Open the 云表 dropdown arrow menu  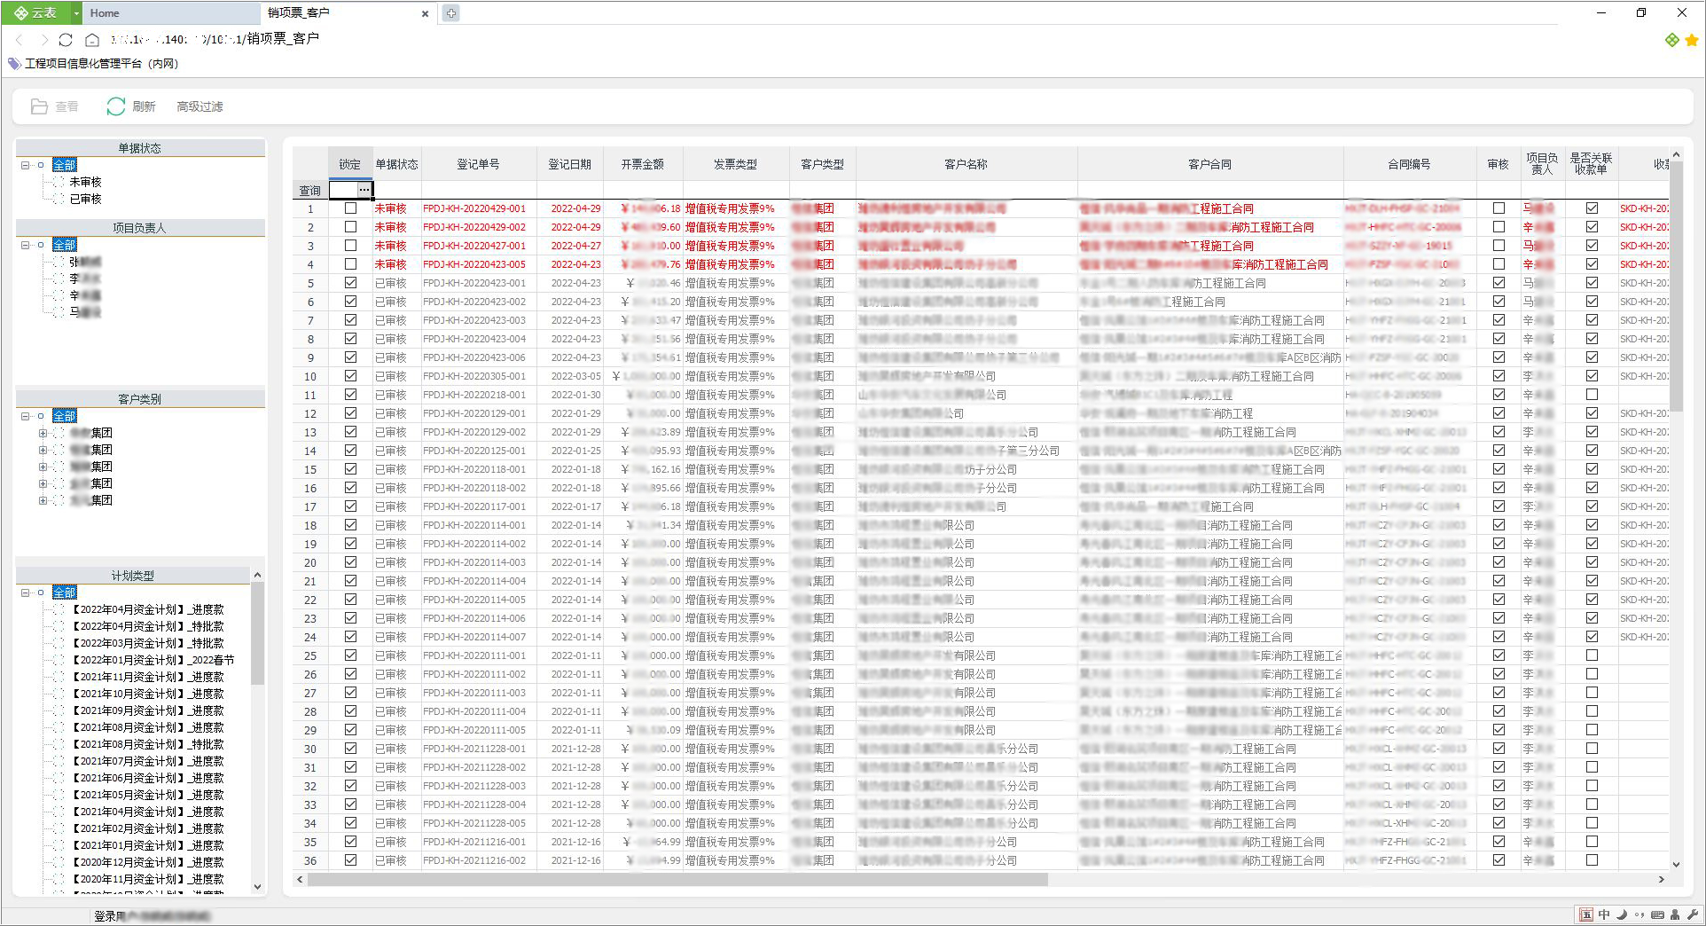tap(76, 13)
